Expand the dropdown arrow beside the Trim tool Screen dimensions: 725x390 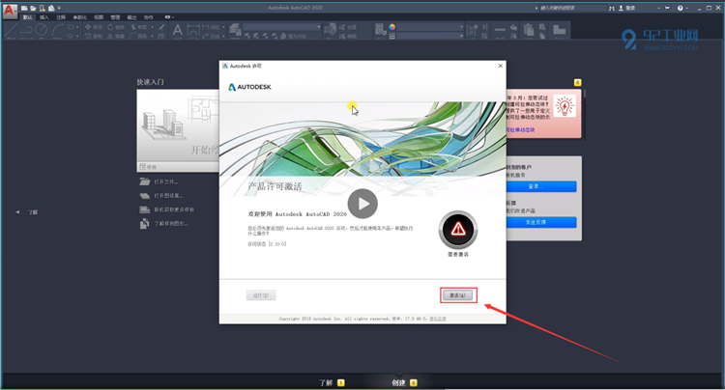152,27
